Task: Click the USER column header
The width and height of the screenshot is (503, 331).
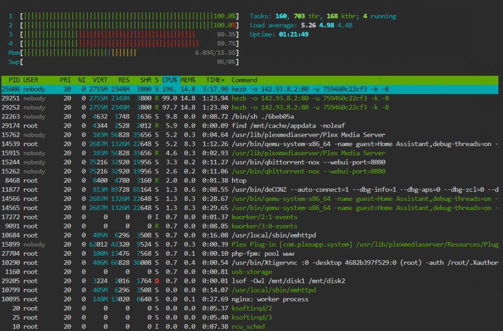Action: tap(31, 80)
